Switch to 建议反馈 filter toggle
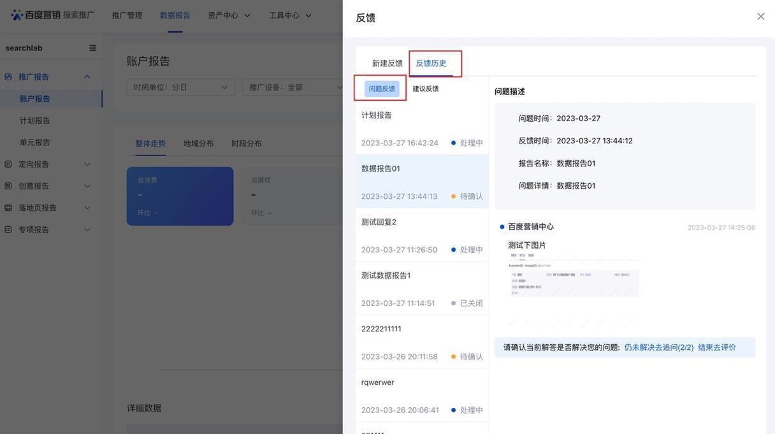This screenshot has width=775, height=434. click(425, 89)
